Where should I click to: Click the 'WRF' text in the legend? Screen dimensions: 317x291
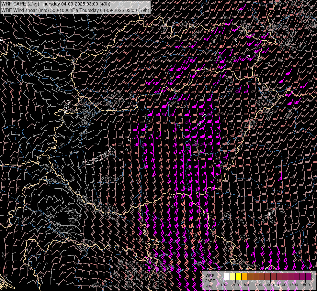[210, 276]
